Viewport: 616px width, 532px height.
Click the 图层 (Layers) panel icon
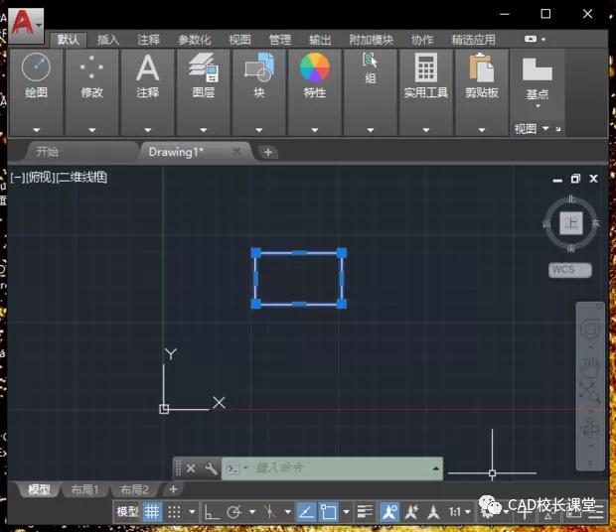tap(204, 68)
